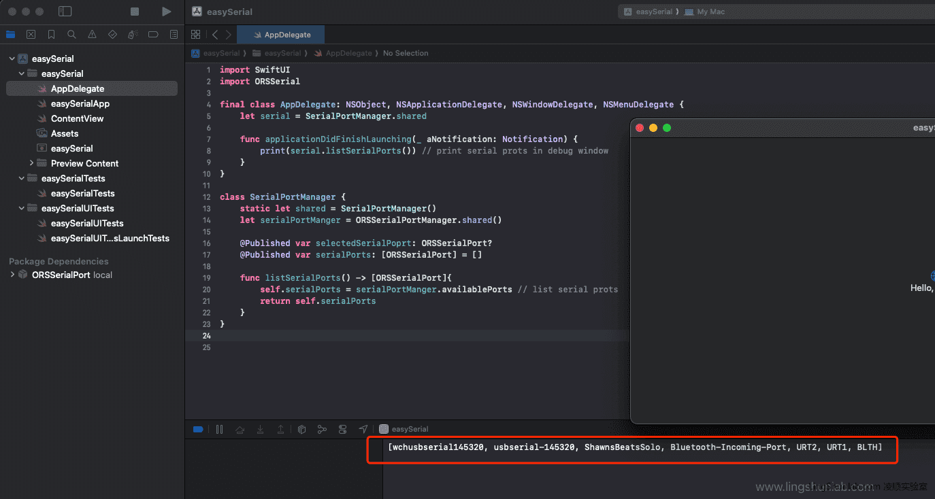The width and height of the screenshot is (935, 499).
Task: Collapse the easySerial group folder
Action: pos(22,73)
